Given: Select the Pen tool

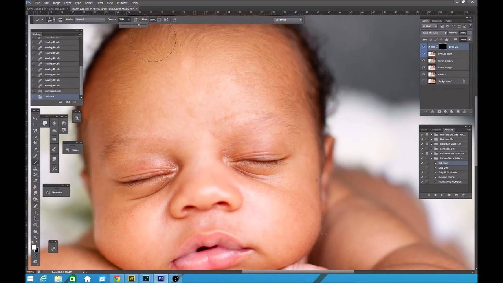Looking at the screenshot, I should pos(35,206).
